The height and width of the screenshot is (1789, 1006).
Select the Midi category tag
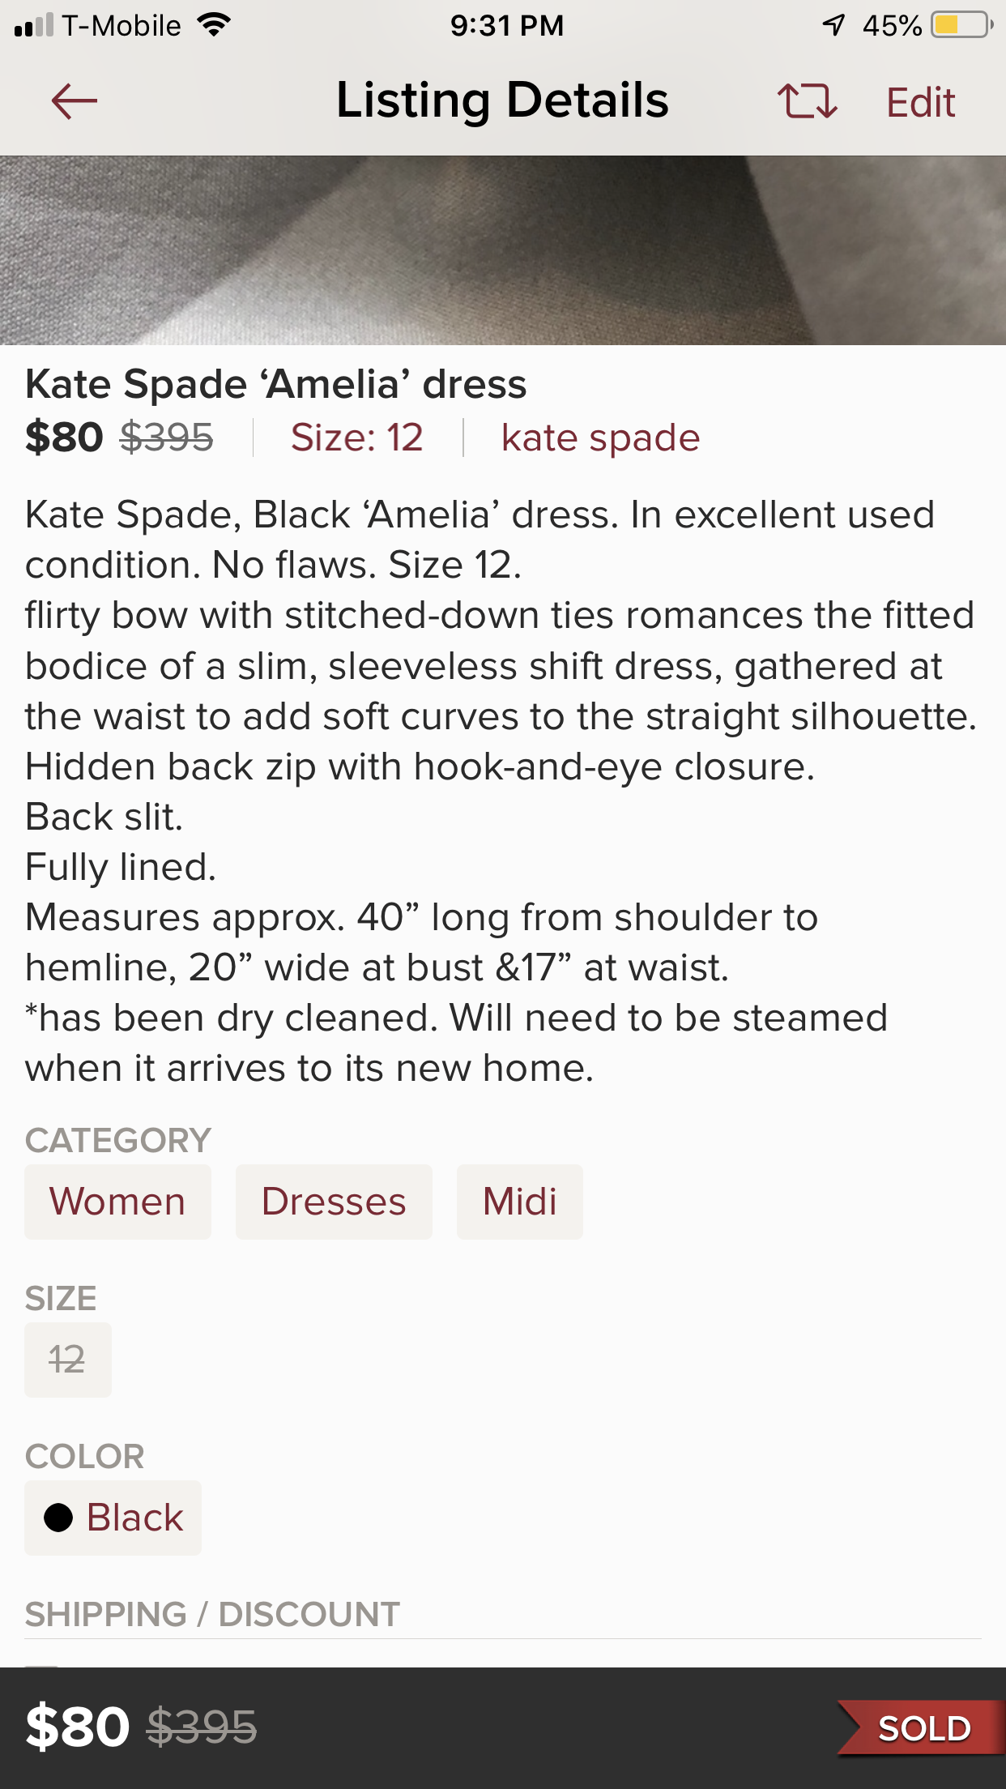(519, 1202)
